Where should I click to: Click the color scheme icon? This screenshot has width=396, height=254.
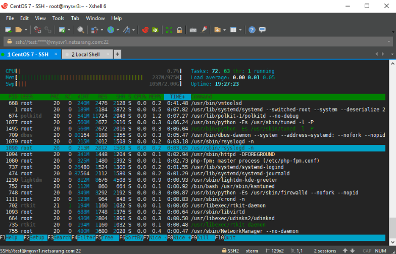[94, 30]
